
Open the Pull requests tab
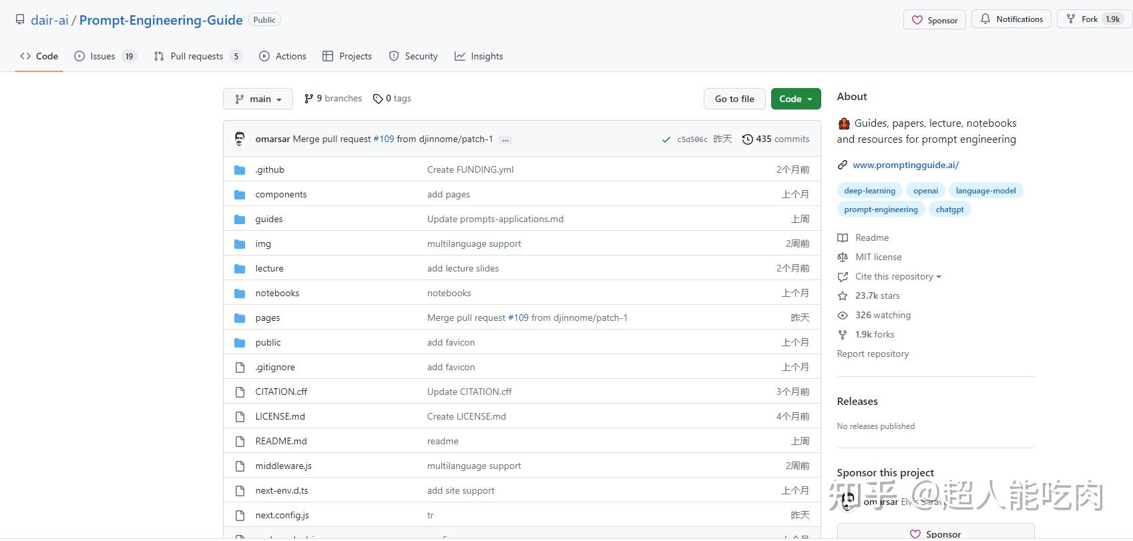tap(198, 57)
